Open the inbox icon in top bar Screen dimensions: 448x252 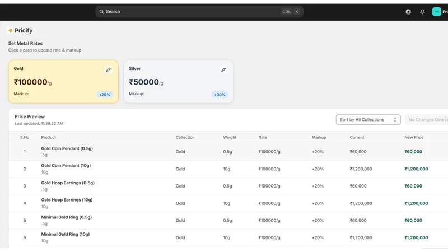(x=408, y=12)
